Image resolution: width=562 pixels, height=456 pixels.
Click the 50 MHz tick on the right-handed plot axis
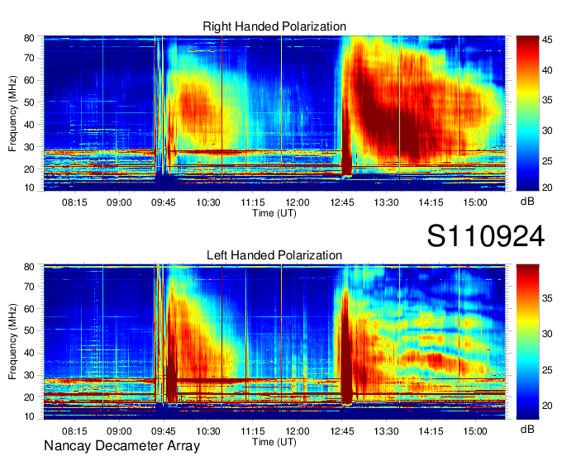[x=29, y=102]
